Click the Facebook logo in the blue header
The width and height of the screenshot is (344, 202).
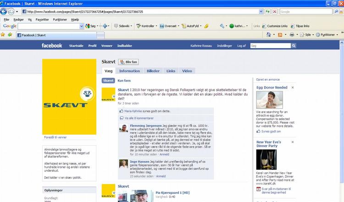coord(52,46)
